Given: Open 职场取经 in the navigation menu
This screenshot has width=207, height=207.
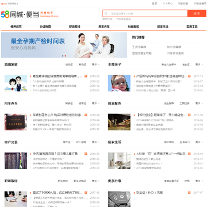Looking at the screenshot, I should coord(75,26).
